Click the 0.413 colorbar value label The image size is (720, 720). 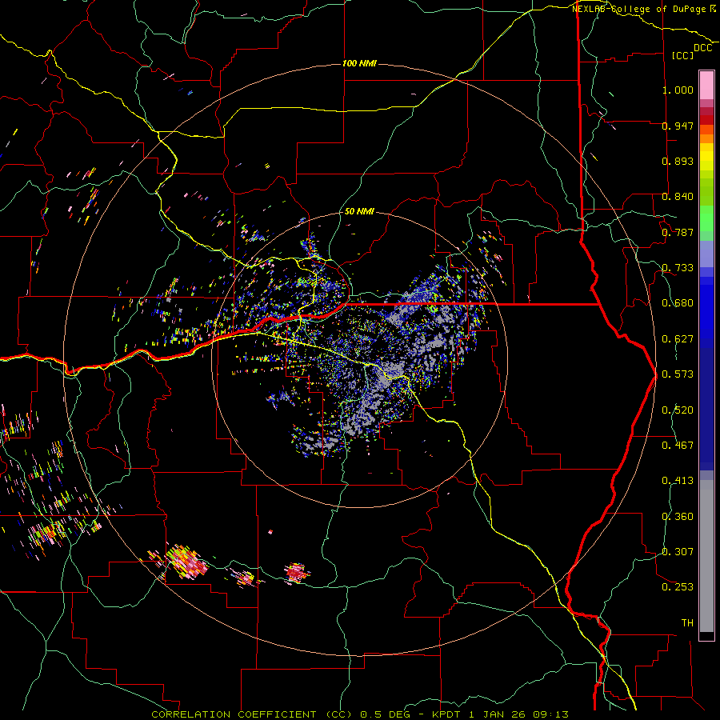pyautogui.click(x=678, y=481)
